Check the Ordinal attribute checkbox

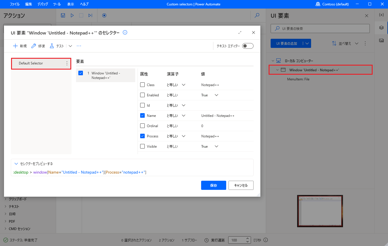[x=142, y=126]
